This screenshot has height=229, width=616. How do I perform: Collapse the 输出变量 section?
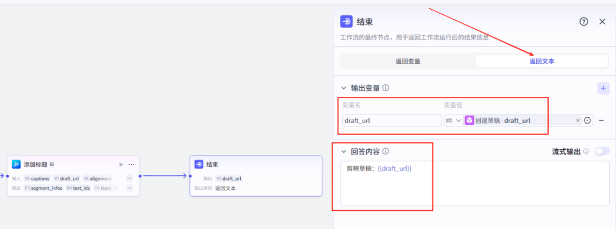click(x=344, y=88)
